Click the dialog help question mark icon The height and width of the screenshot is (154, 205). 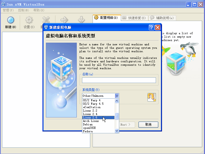(151, 28)
